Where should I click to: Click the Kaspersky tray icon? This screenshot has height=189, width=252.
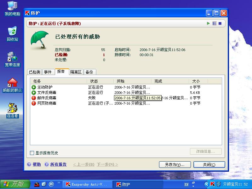[213, 184]
